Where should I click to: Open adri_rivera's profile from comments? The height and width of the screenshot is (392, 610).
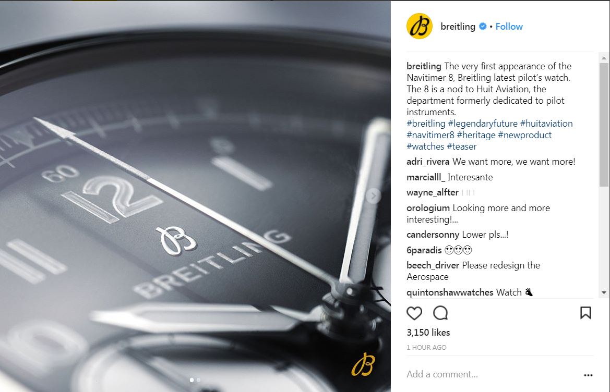coord(428,162)
